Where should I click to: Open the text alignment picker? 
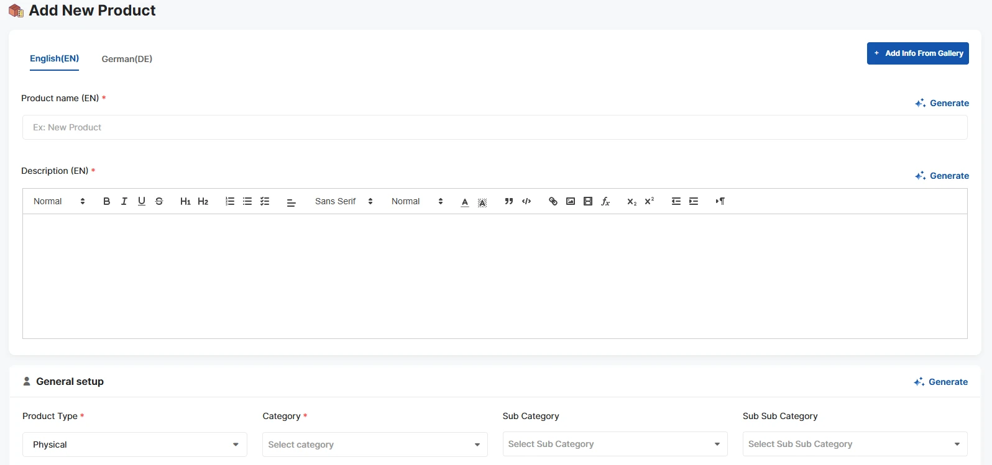coord(291,202)
